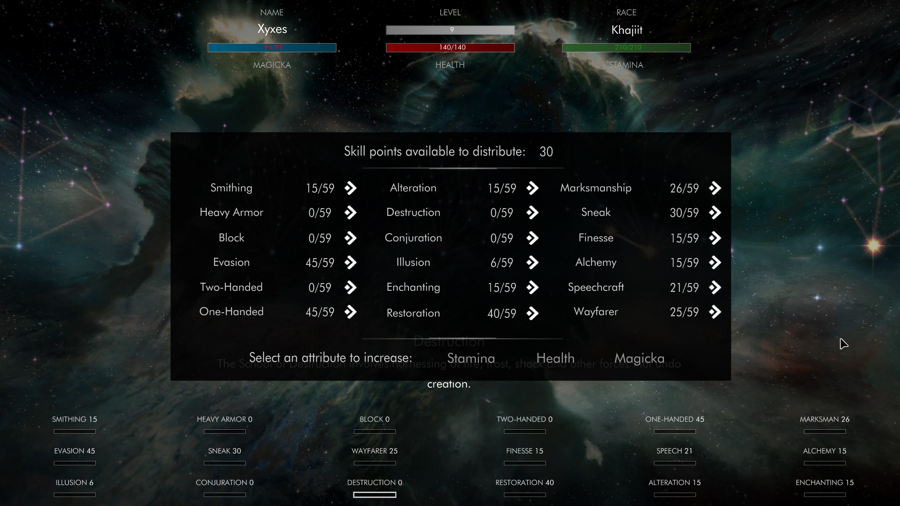Increase Heavy Armor with its arrow icon
Viewport: 900px width, 506px height.
click(351, 212)
